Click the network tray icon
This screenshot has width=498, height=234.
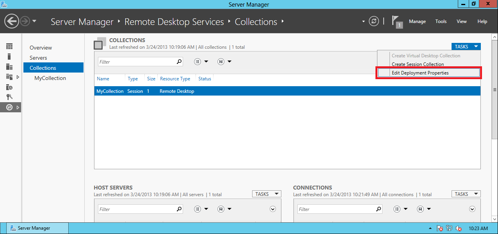[x=450, y=228]
